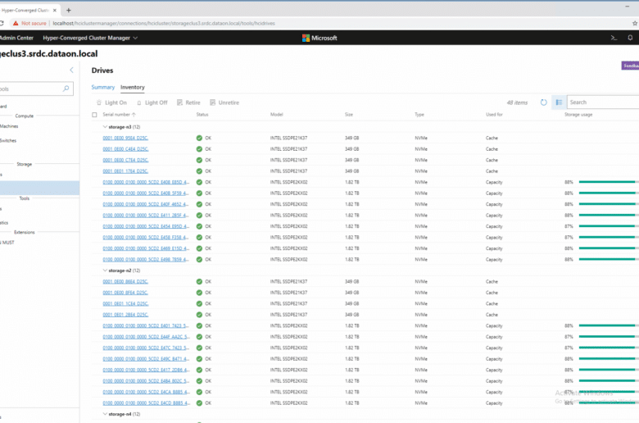Click 'Capacity' cell for drive 5CD2 E49C B471

point(494,358)
